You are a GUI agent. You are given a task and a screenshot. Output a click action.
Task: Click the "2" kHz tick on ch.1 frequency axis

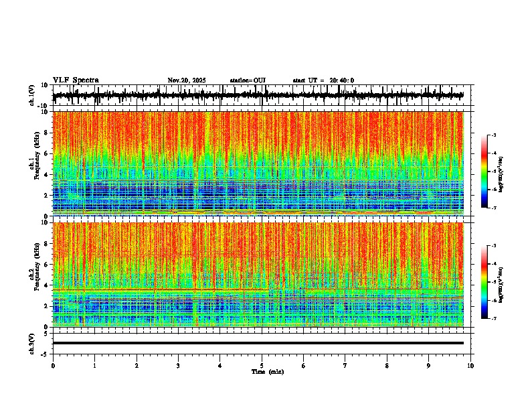(x=47, y=195)
